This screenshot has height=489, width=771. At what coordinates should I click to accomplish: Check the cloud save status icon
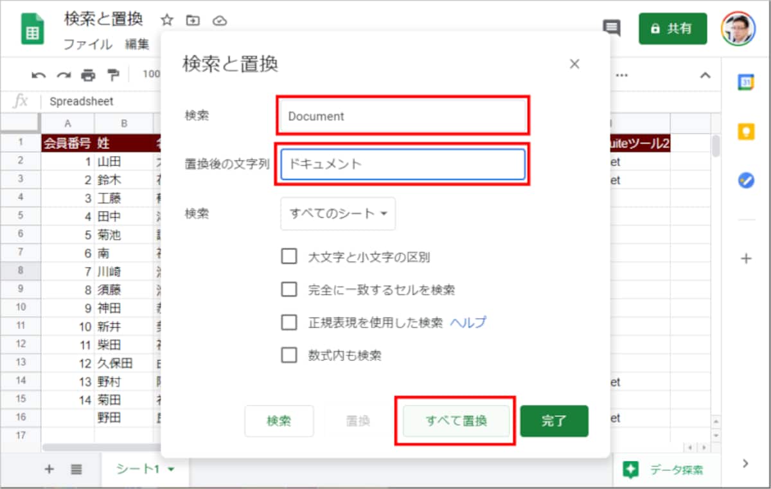point(220,20)
